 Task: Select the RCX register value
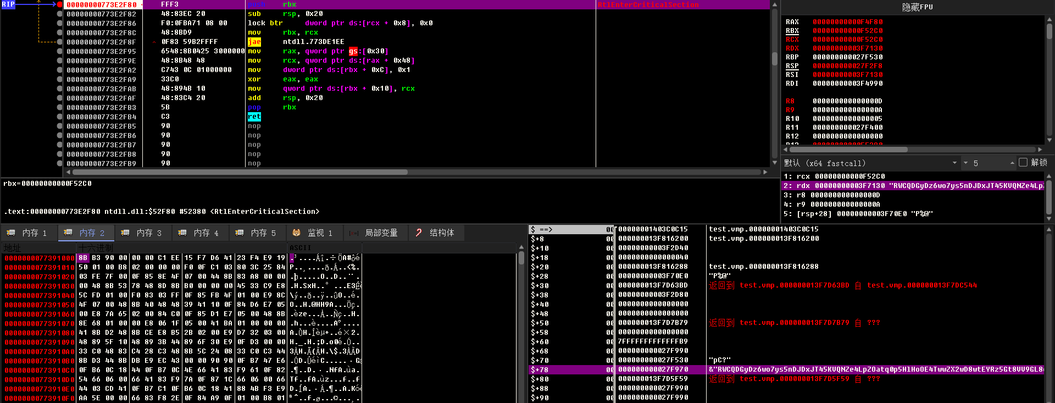[847, 40]
